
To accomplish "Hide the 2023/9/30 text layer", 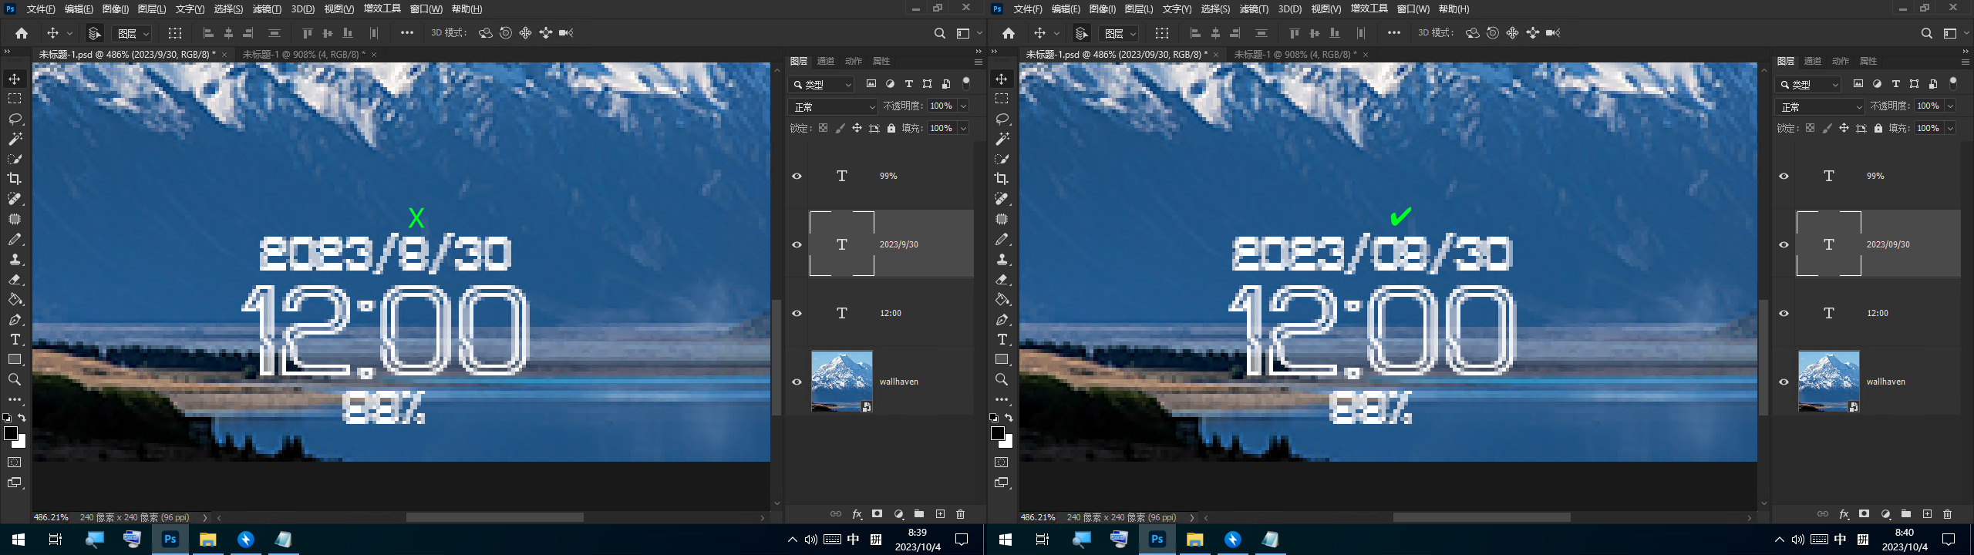I will pos(797,244).
